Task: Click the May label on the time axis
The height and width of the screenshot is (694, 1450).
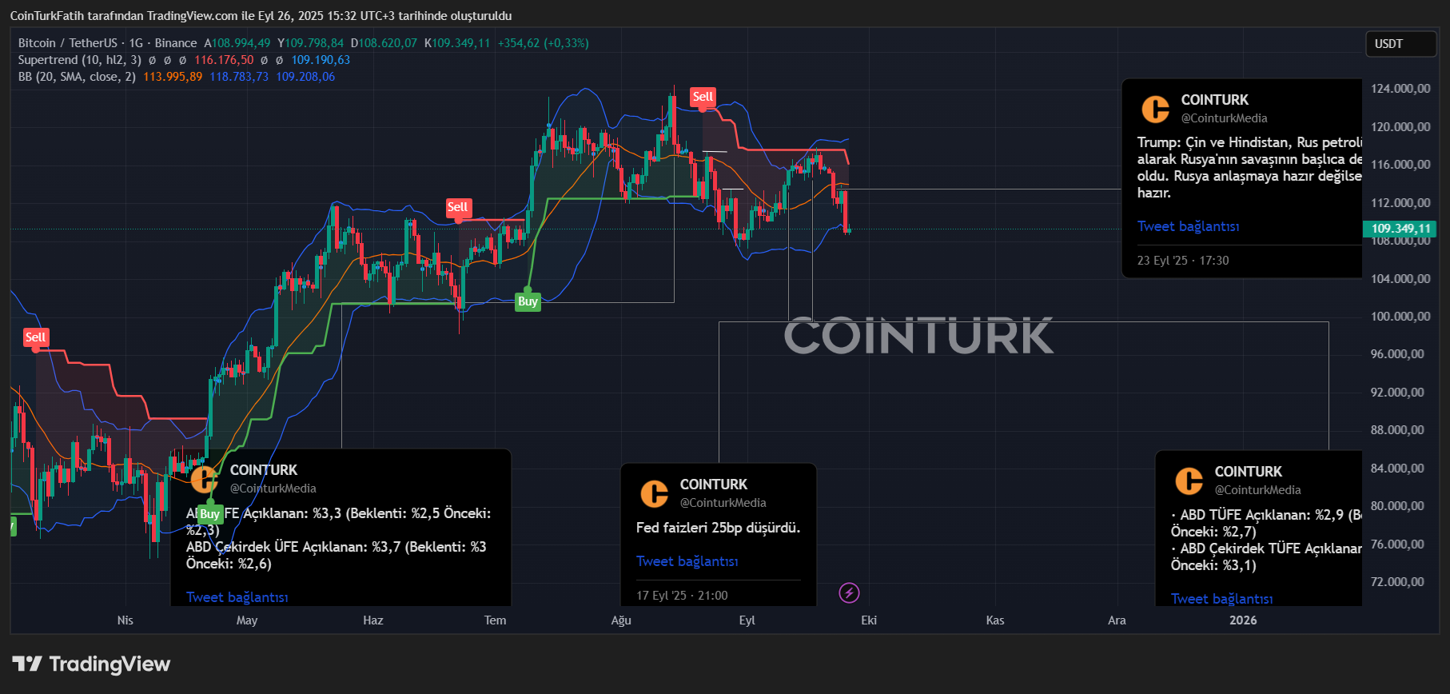Action: 247,620
